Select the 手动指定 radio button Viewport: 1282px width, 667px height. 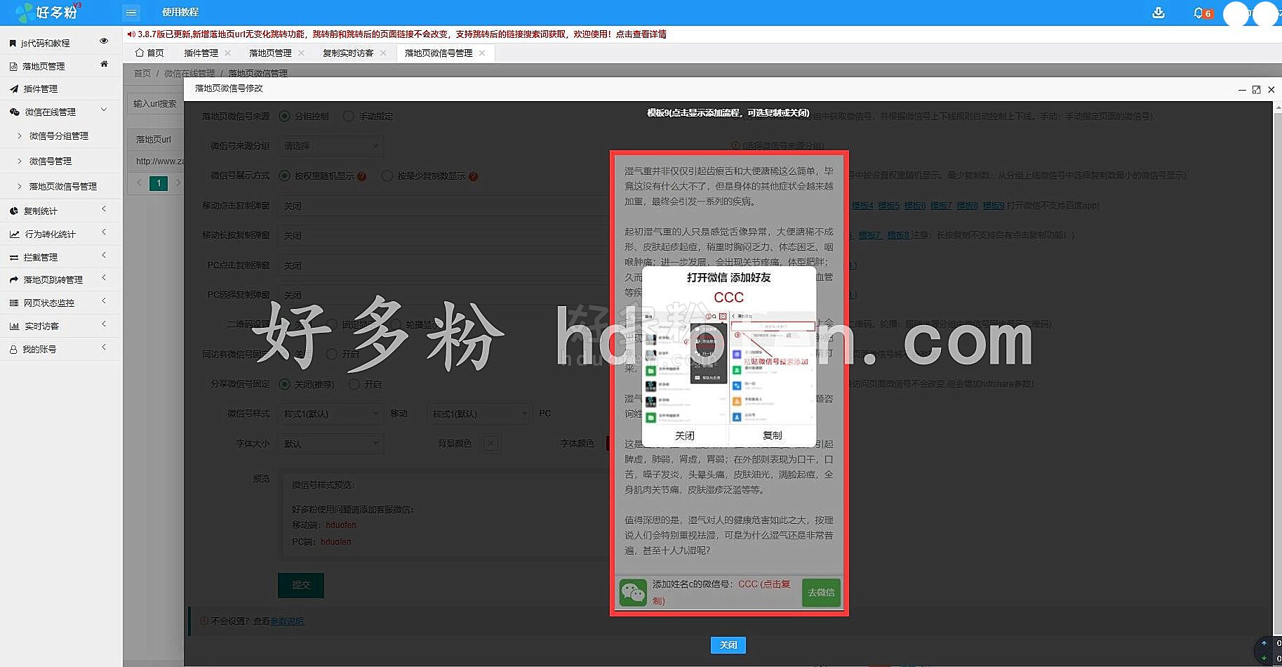(348, 117)
